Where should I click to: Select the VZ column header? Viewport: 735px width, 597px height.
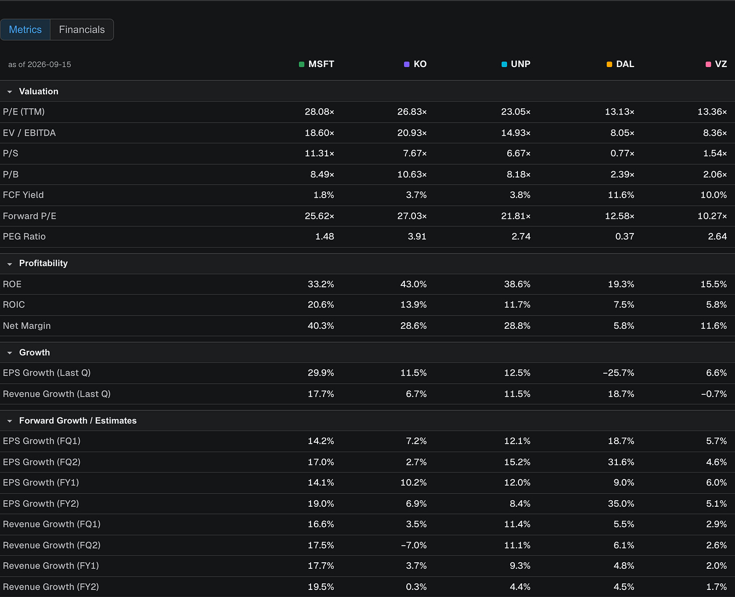click(x=721, y=64)
